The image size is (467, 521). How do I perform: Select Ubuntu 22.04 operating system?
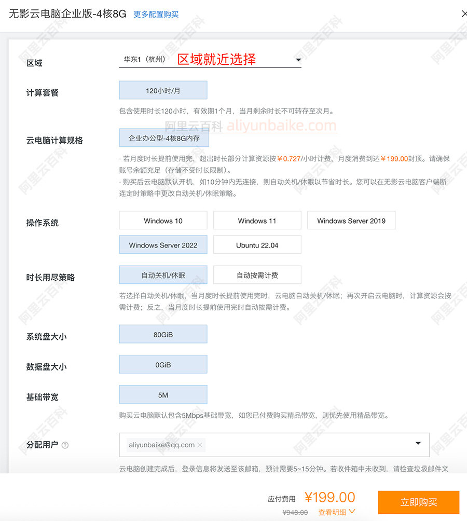(x=257, y=244)
